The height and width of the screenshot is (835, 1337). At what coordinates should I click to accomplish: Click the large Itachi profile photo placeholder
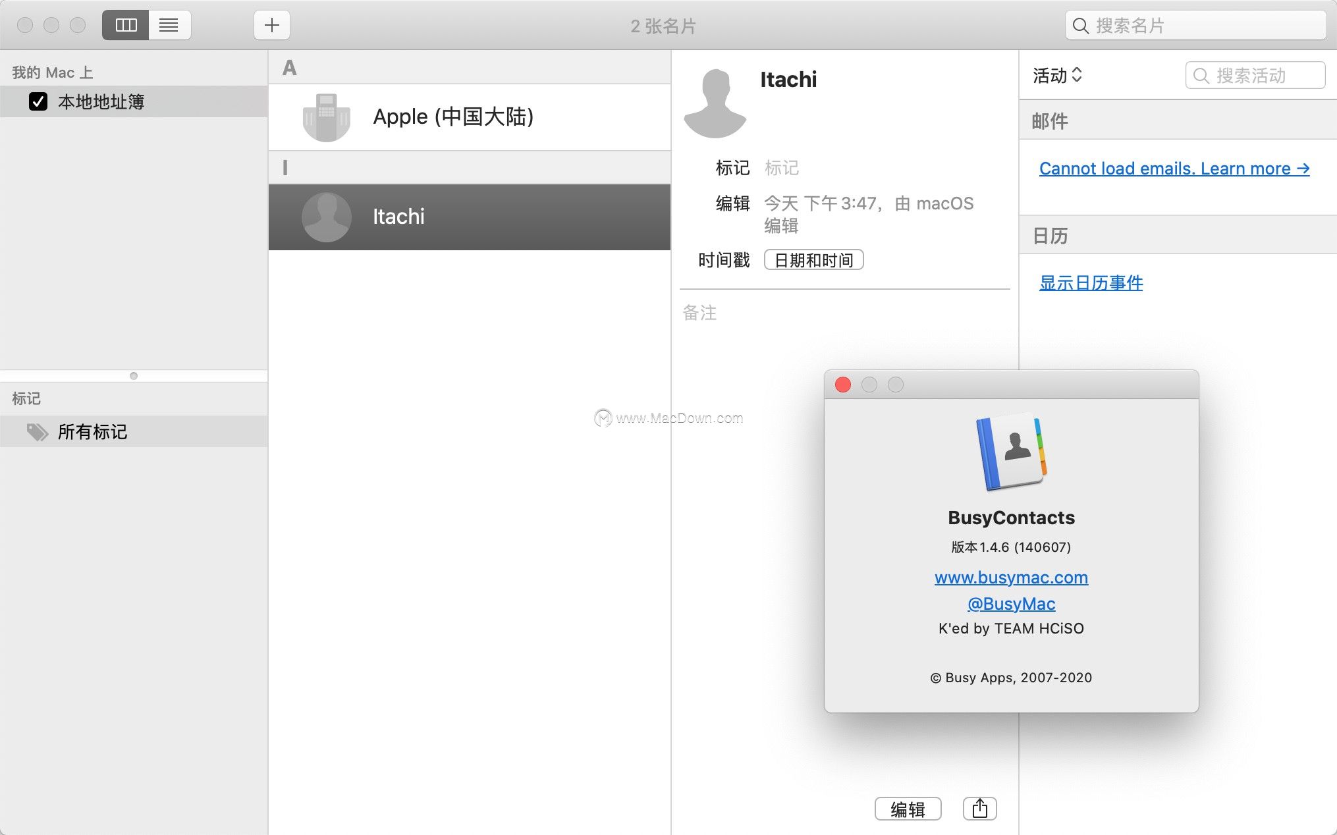pyautogui.click(x=715, y=103)
